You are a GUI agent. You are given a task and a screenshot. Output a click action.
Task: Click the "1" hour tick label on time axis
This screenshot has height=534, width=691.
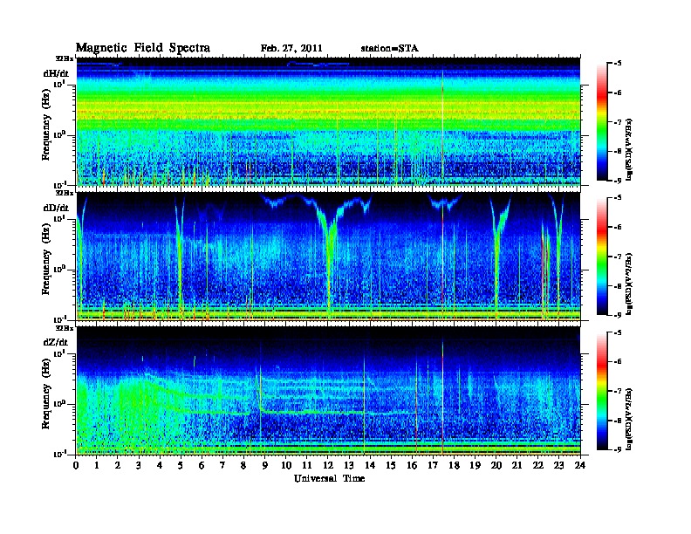(x=97, y=465)
